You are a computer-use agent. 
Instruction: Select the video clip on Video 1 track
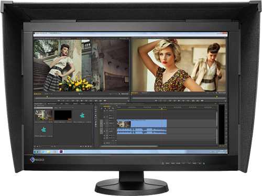click(x=142, y=124)
